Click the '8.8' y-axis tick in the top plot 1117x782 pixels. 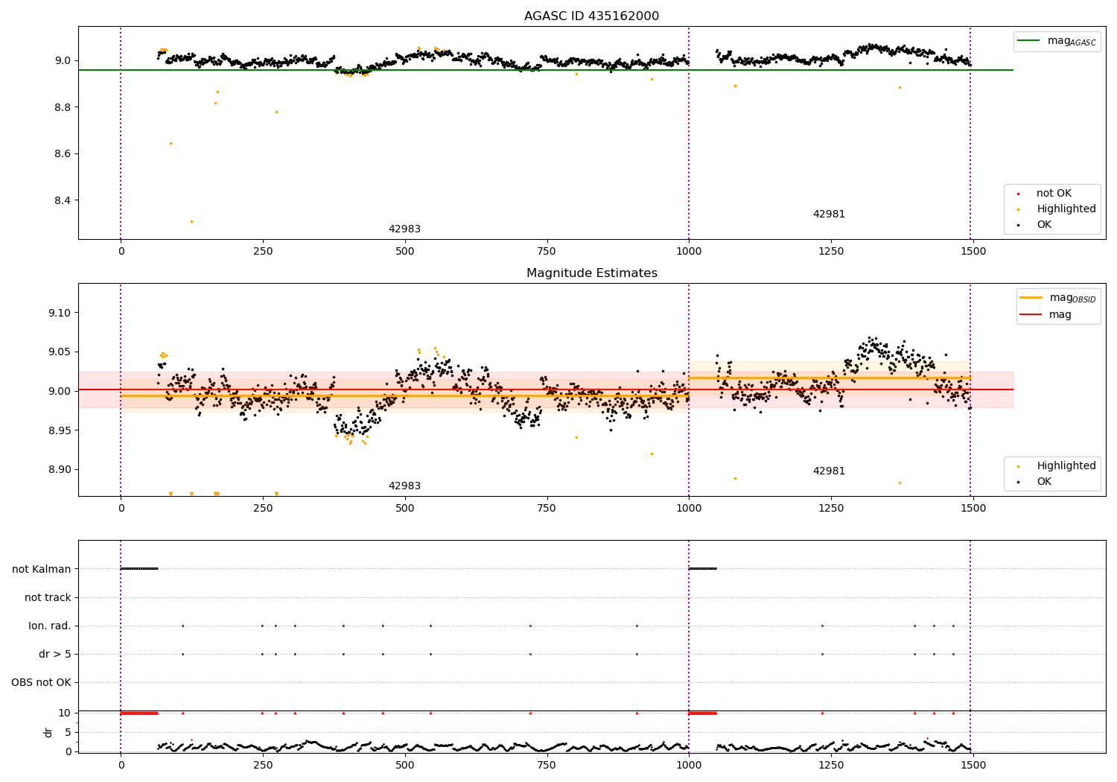(63, 107)
